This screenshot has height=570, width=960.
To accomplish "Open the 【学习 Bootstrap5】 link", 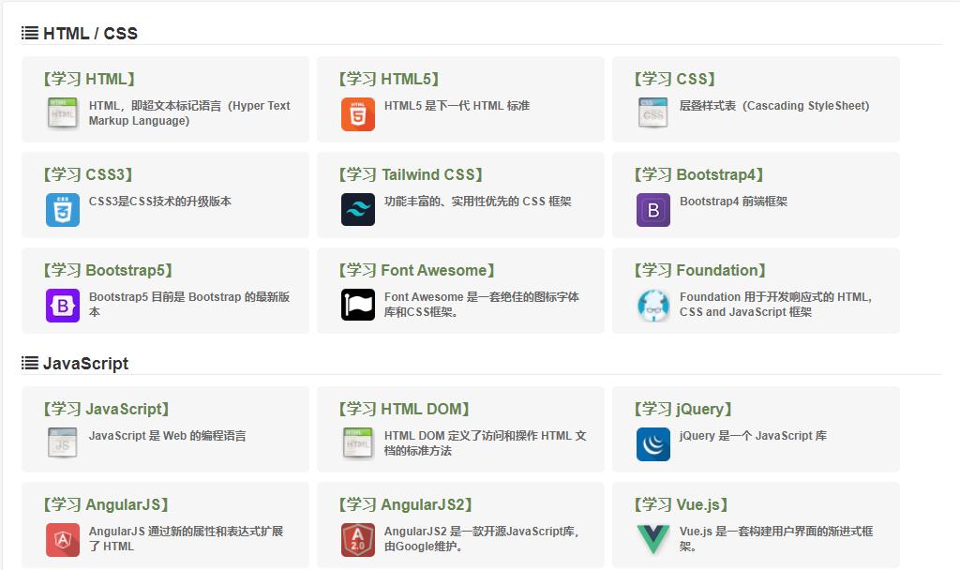I will [108, 270].
